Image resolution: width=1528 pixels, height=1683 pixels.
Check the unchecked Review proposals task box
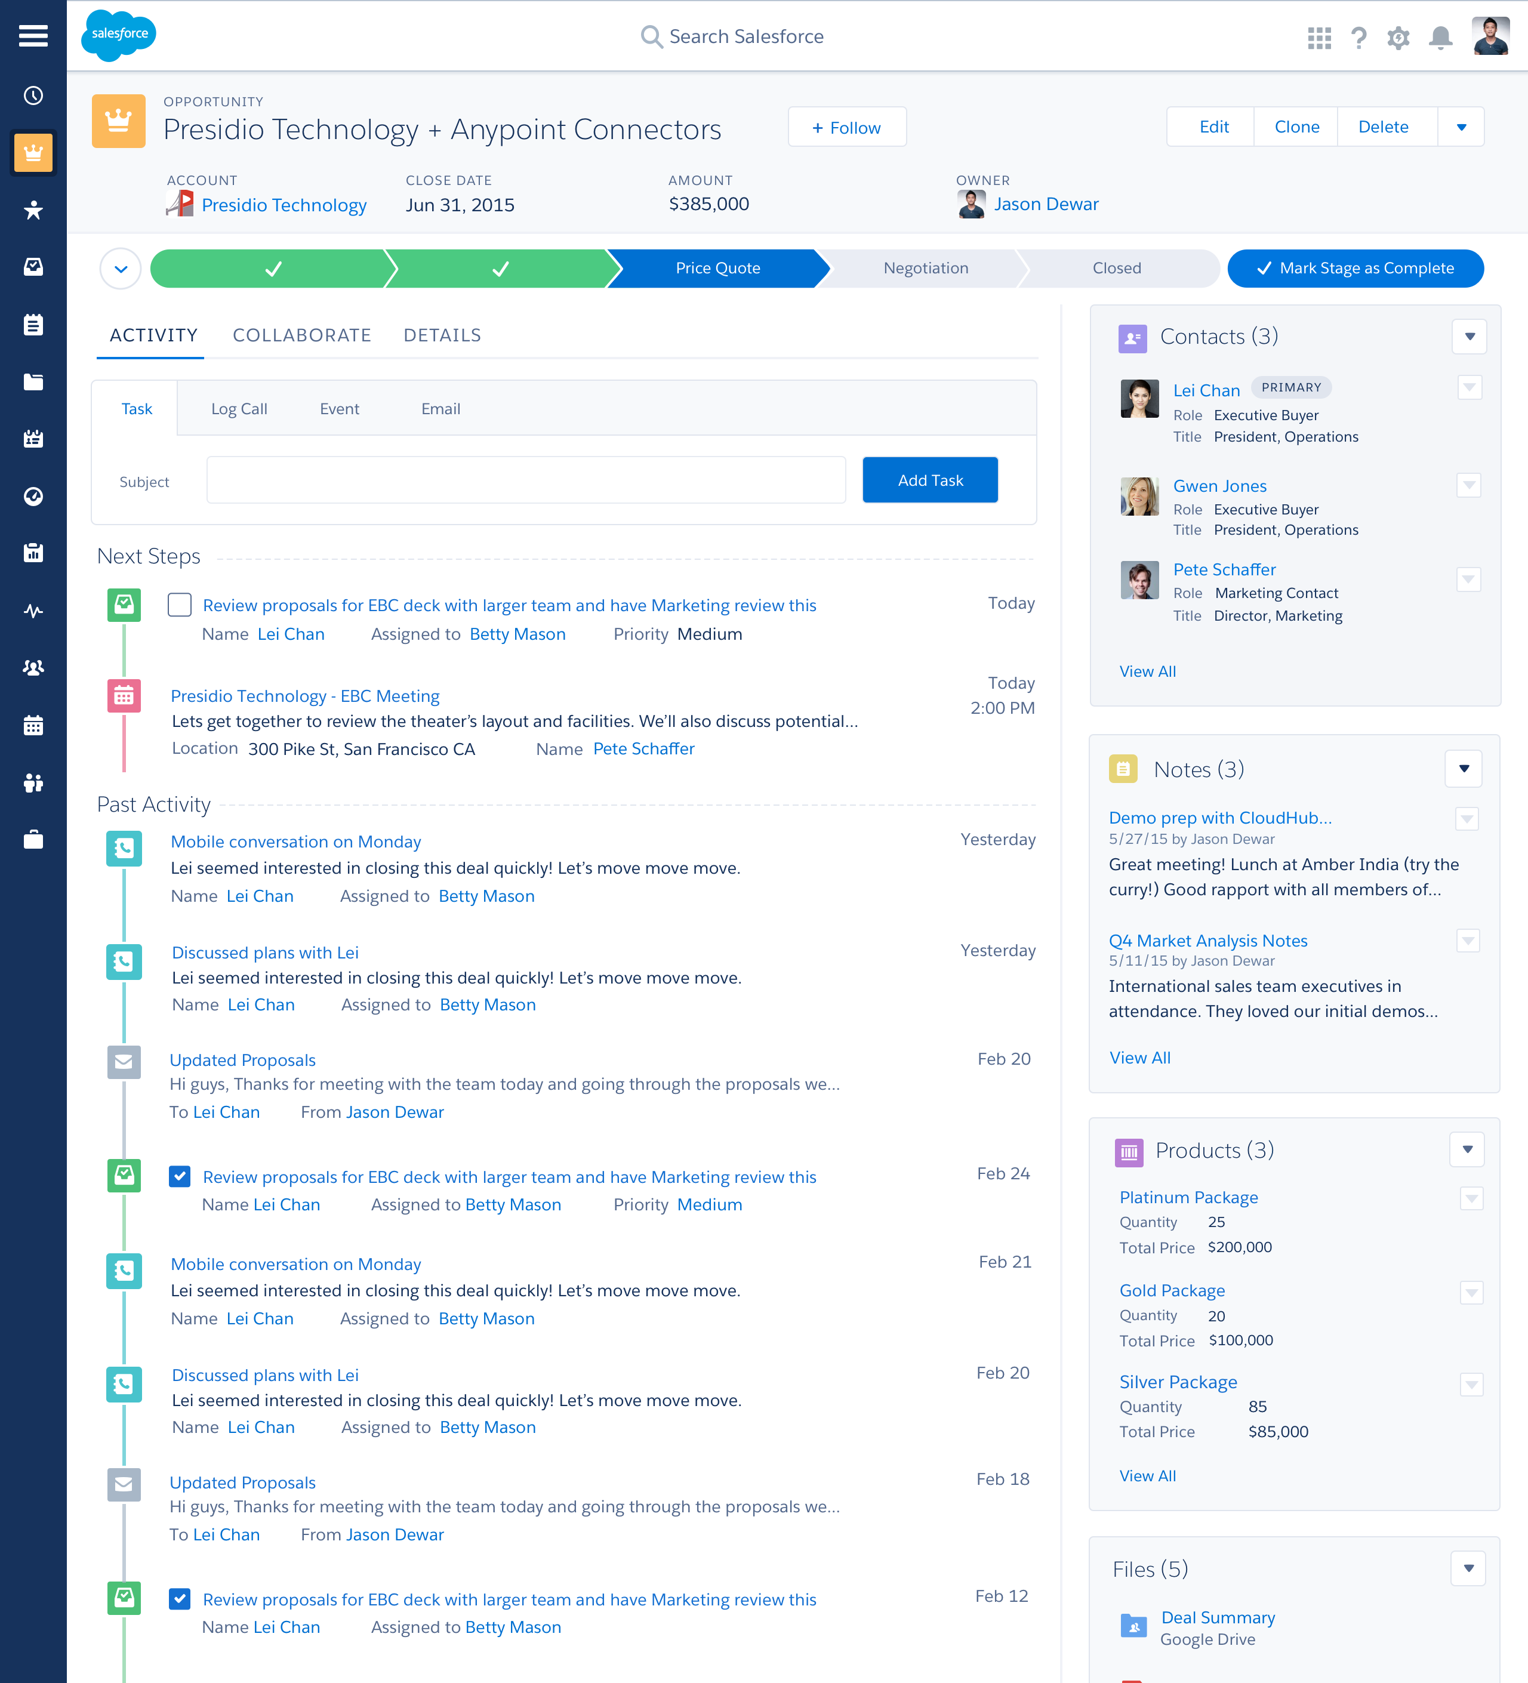tap(180, 605)
